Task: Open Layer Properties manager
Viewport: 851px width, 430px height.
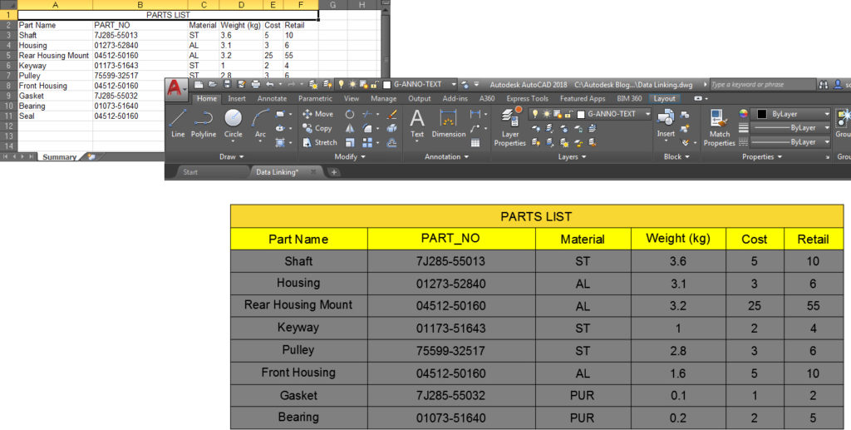Action: pyautogui.click(x=509, y=127)
